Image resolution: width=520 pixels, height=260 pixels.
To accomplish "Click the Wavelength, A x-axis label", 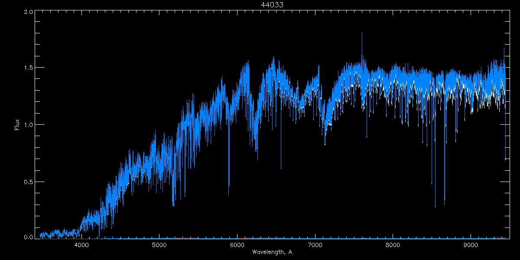I will tap(272, 252).
